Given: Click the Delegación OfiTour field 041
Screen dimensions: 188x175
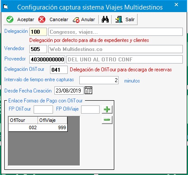Looking at the screenshot, I should (x=59, y=70).
